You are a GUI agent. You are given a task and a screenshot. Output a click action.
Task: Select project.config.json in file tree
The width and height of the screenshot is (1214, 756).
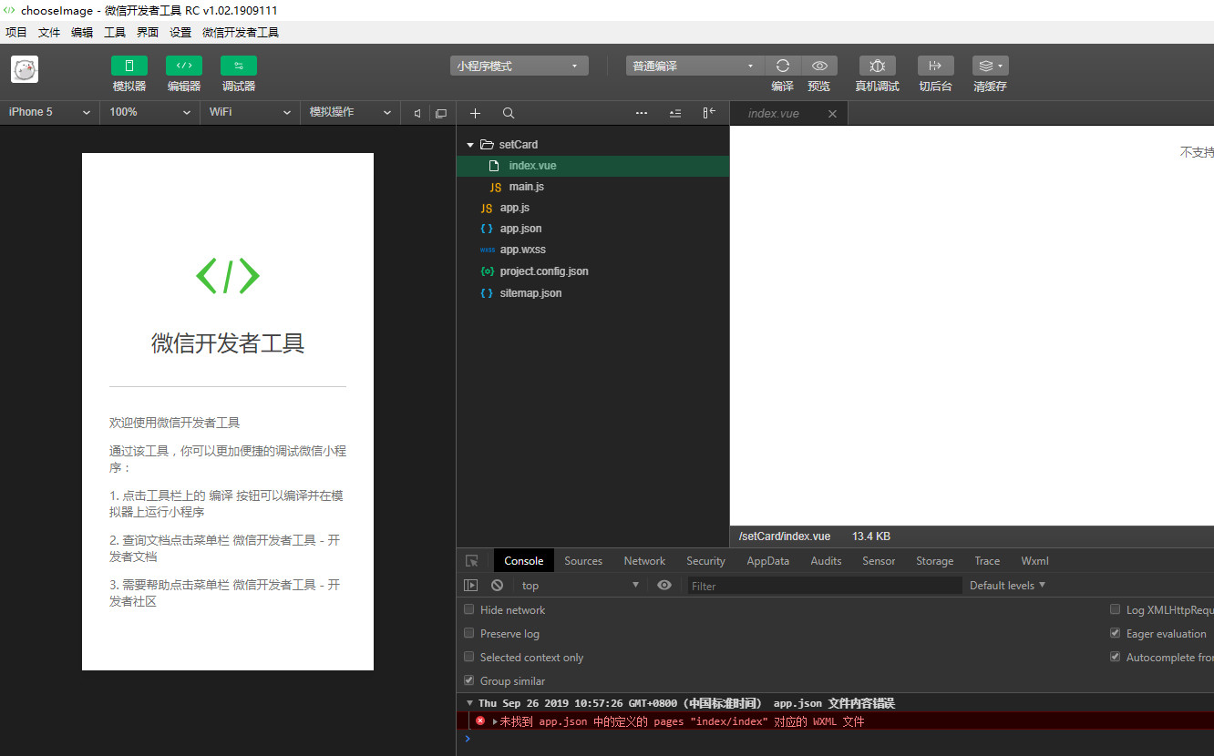point(592,271)
